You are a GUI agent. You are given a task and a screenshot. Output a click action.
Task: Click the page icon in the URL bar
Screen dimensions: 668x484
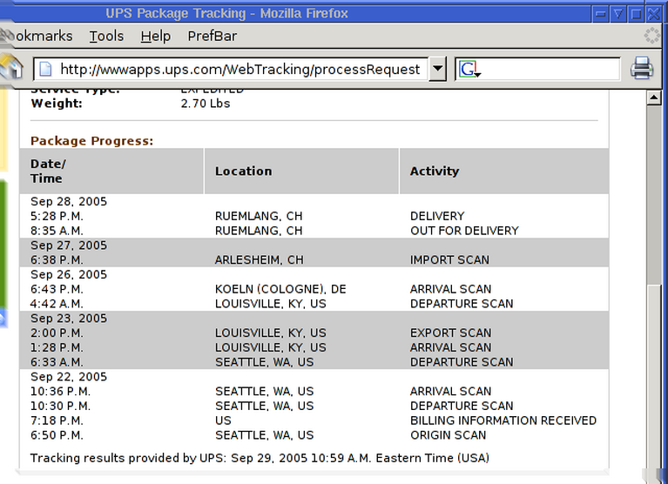tap(45, 69)
